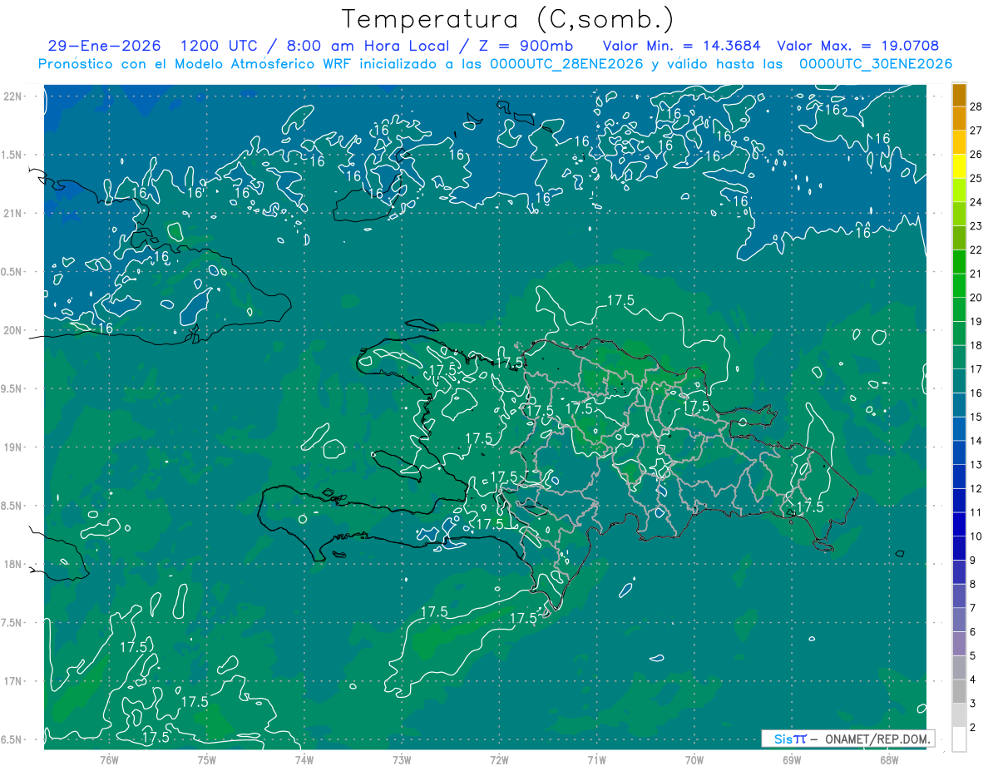Click the '71W' longitude axis label
The width and height of the screenshot is (998, 771).
tap(597, 760)
